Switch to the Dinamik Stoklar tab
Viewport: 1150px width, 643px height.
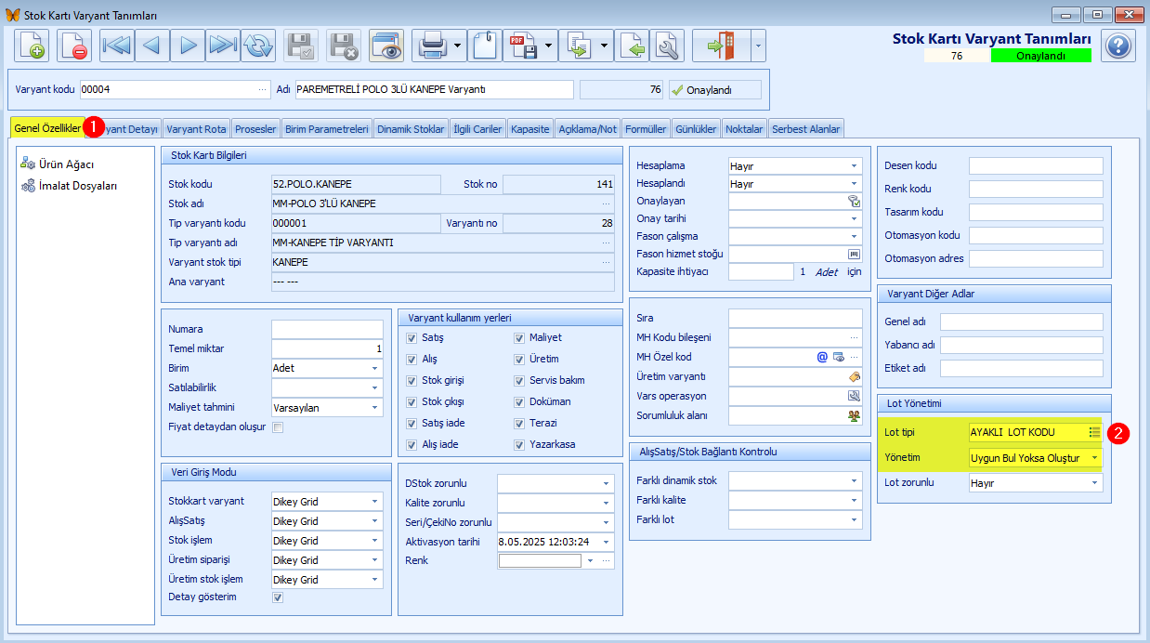pyautogui.click(x=411, y=129)
